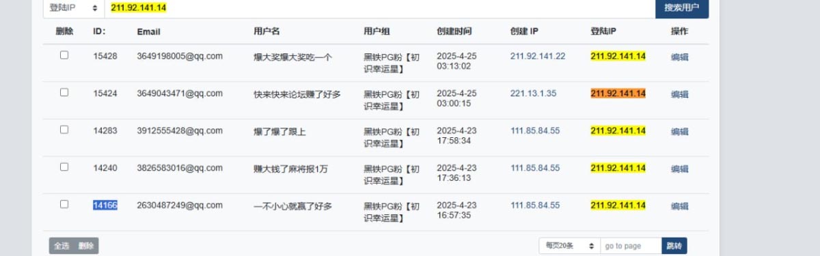Edit user 14166 via 编辑 link

click(679, 206)
